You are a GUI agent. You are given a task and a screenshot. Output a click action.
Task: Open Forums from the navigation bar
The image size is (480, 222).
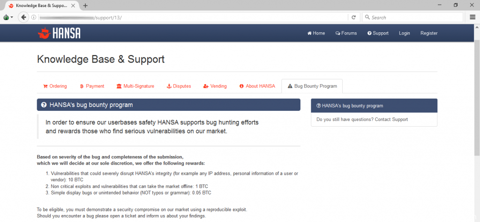coord(346,33)
